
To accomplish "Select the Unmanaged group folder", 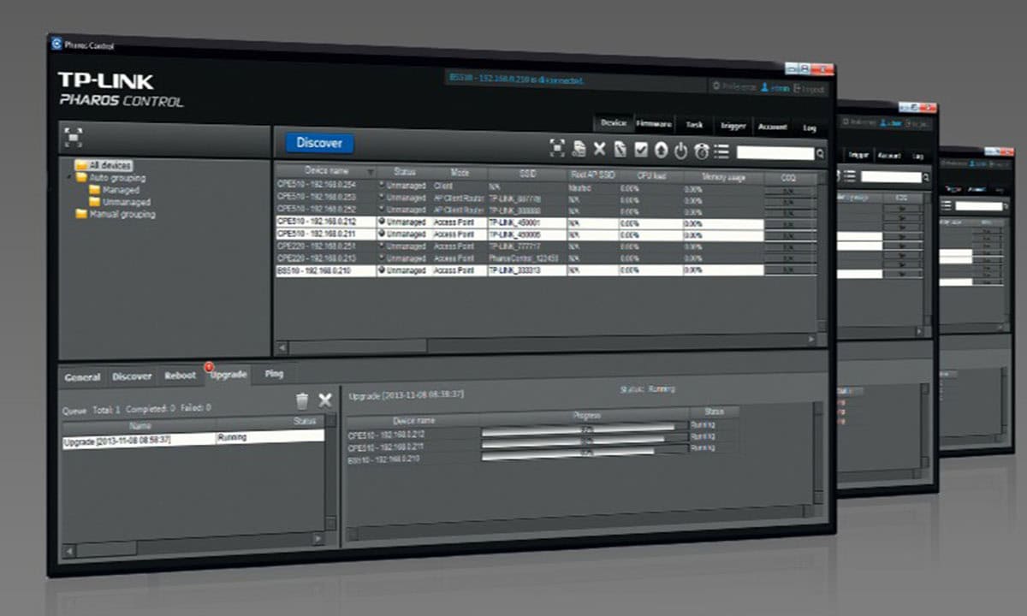I will (x=119, y=203).
